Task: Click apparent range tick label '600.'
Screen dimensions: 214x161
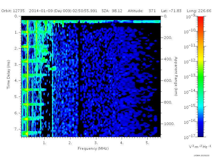Action: (x=168, y=80)
